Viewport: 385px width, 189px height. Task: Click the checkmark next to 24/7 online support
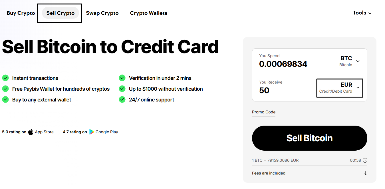122,99
